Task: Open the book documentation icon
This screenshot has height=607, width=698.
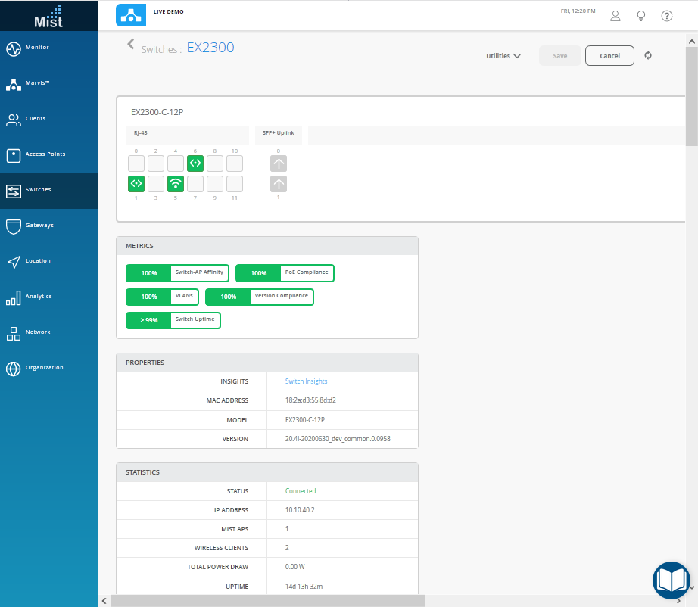Action: pos(671,580)
